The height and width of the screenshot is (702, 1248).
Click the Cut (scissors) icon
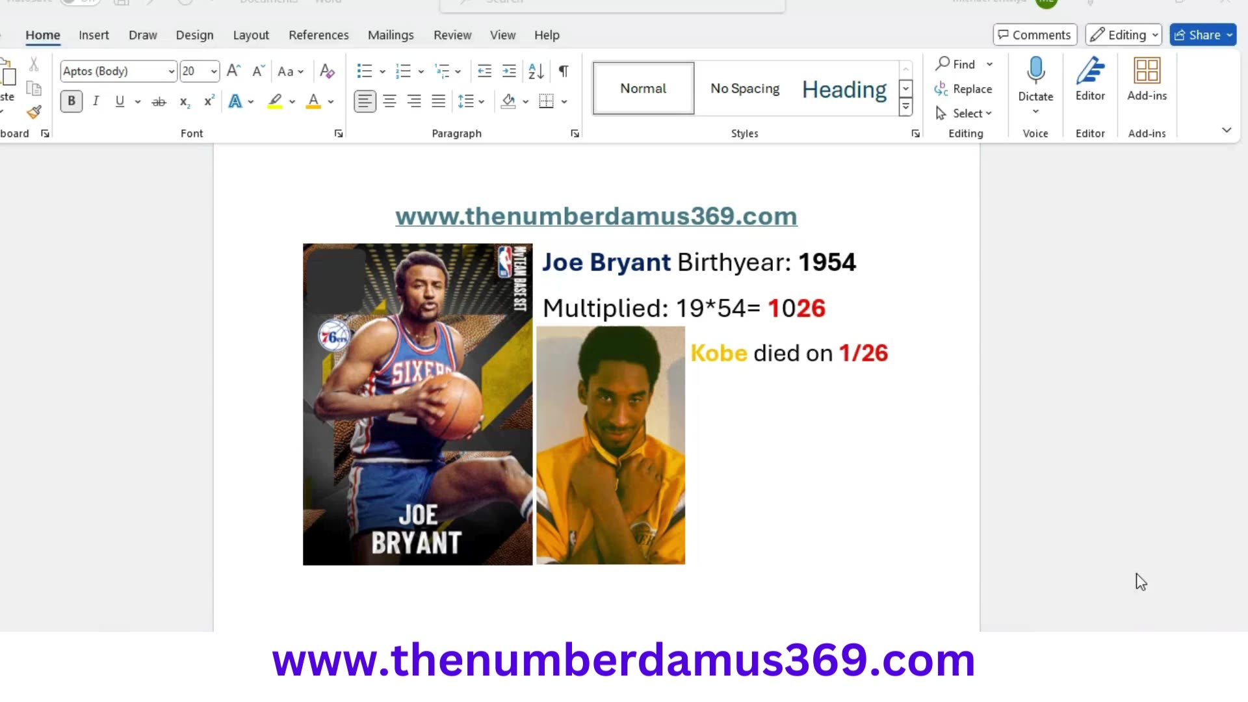[34, 64]
